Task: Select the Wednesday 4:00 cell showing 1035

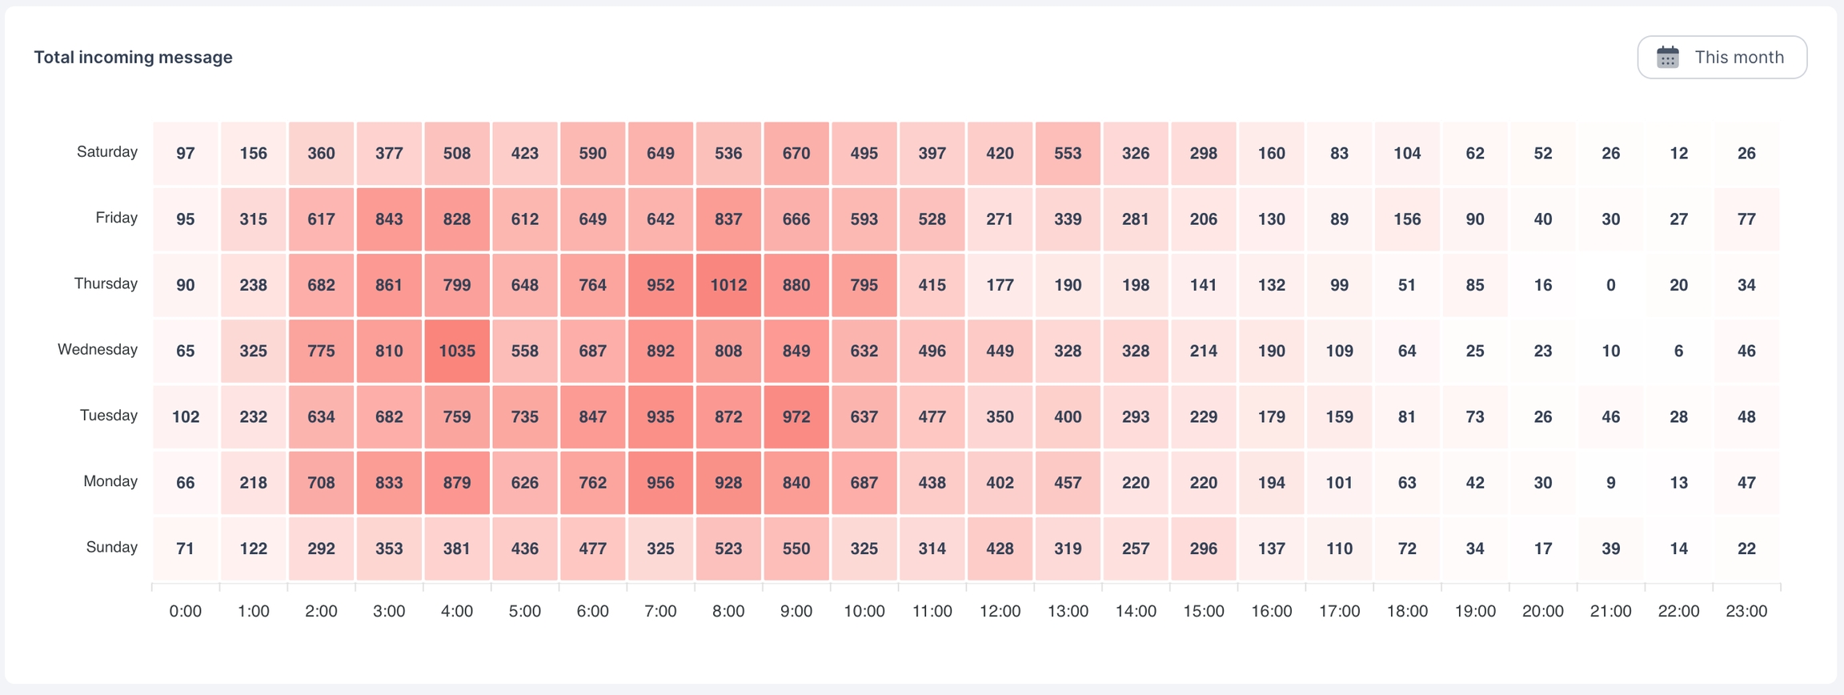Action: click(457, 351)
